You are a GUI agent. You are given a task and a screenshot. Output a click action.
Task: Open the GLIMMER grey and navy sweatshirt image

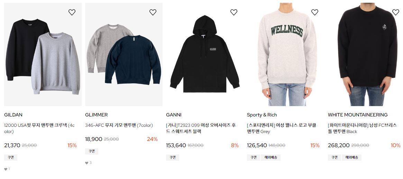[x=123, y=55]
